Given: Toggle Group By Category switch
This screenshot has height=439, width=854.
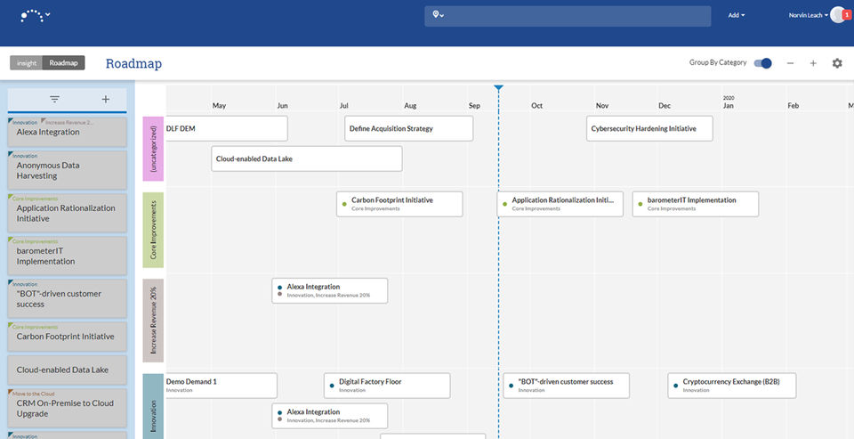Looking at the screenshot, I should [762, 63].
